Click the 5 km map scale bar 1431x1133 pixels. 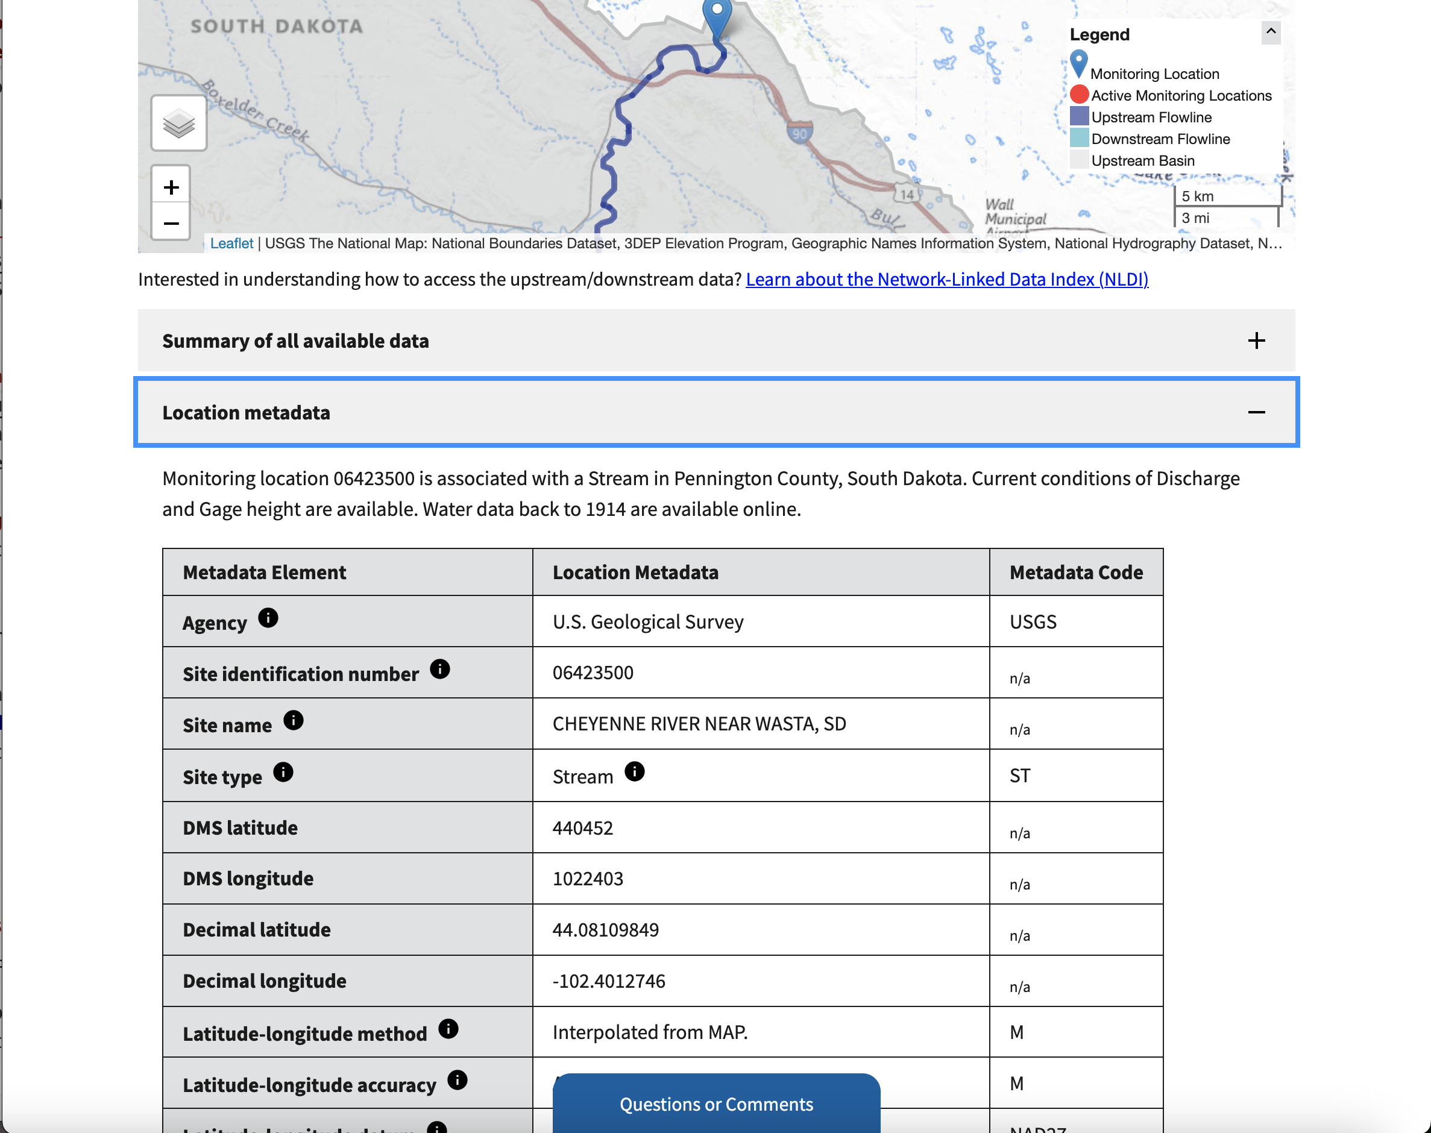pos(1228,196)
